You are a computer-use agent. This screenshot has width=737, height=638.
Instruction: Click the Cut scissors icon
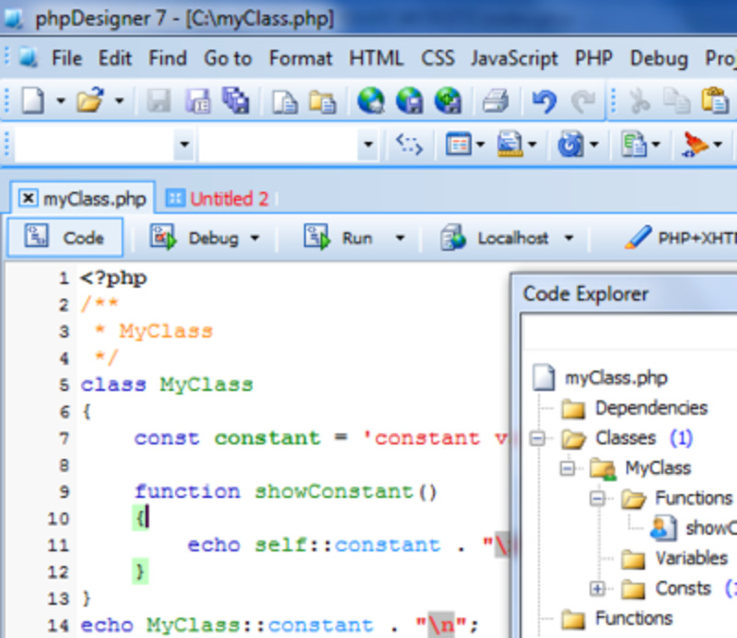click(x=639, y=100)
